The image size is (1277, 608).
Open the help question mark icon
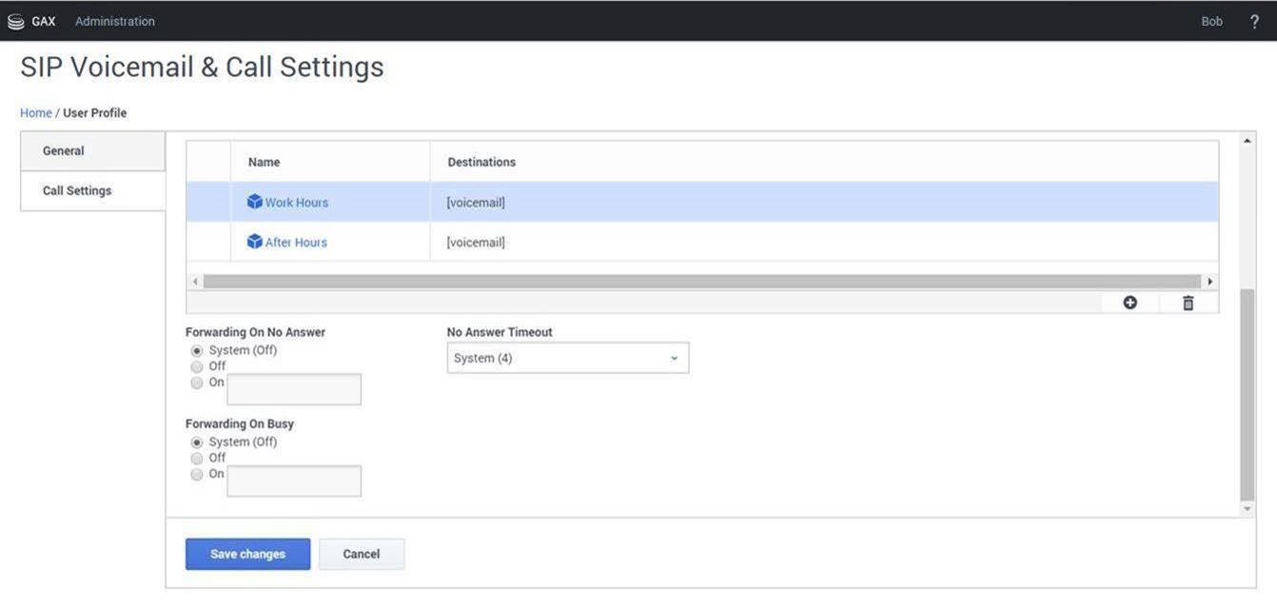1254,21
